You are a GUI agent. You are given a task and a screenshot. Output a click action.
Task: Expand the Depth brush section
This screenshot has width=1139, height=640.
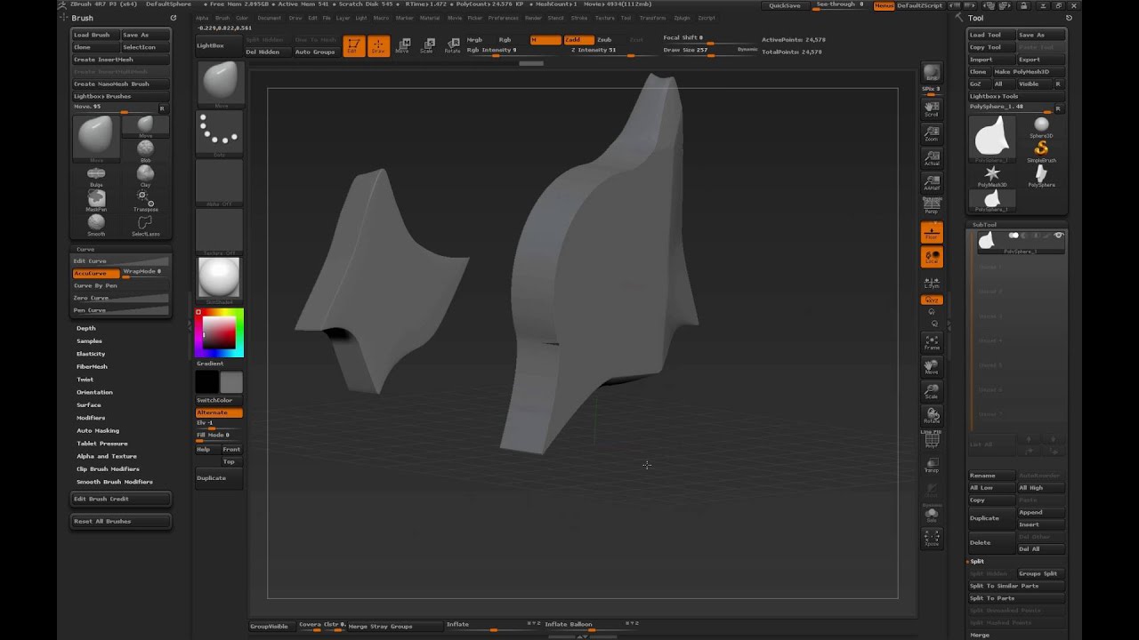(86, 328)
